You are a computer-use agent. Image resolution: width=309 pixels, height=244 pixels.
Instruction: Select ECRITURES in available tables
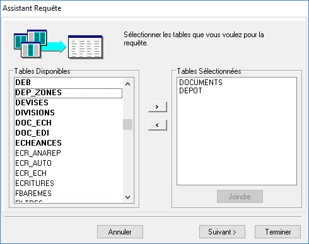(69, 183)
